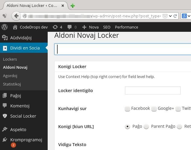The image size is (191, 150).
Task: Expand the Nova menu in admin bar
Action: [x=91, y=27]
